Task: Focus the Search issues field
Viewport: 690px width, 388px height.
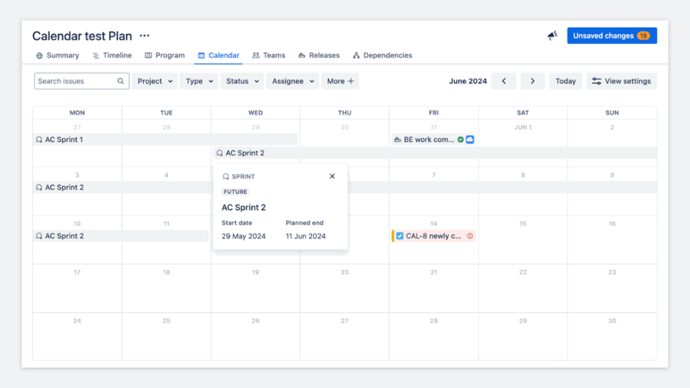Action: coord(82,81)
